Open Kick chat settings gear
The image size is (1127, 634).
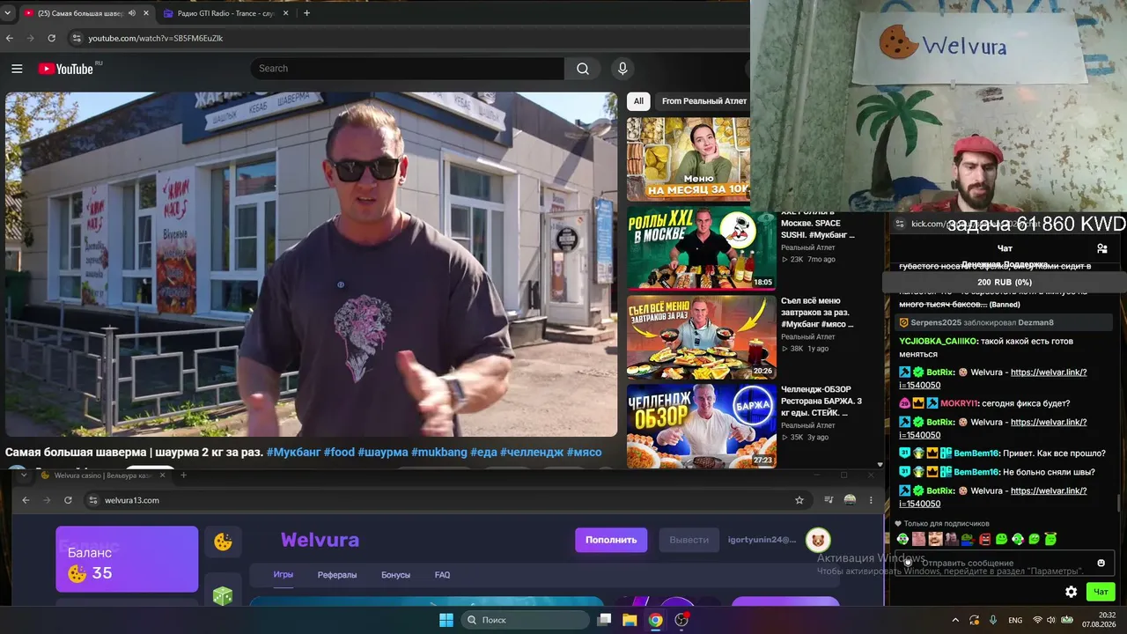point(1071,592)
